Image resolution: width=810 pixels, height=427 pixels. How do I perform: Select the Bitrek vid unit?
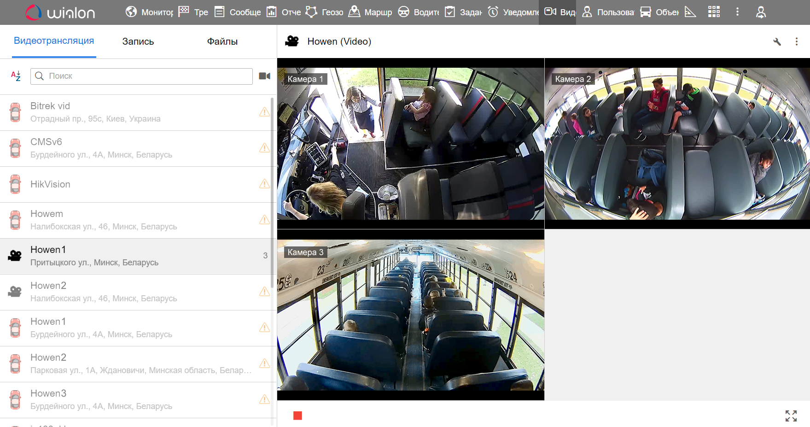pos(134,112)
